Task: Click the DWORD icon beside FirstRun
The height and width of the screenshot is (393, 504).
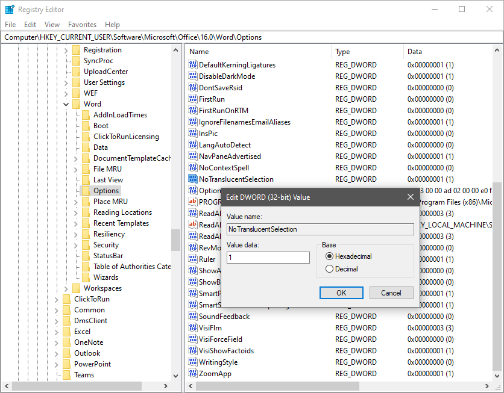Action: coord(193,99)
